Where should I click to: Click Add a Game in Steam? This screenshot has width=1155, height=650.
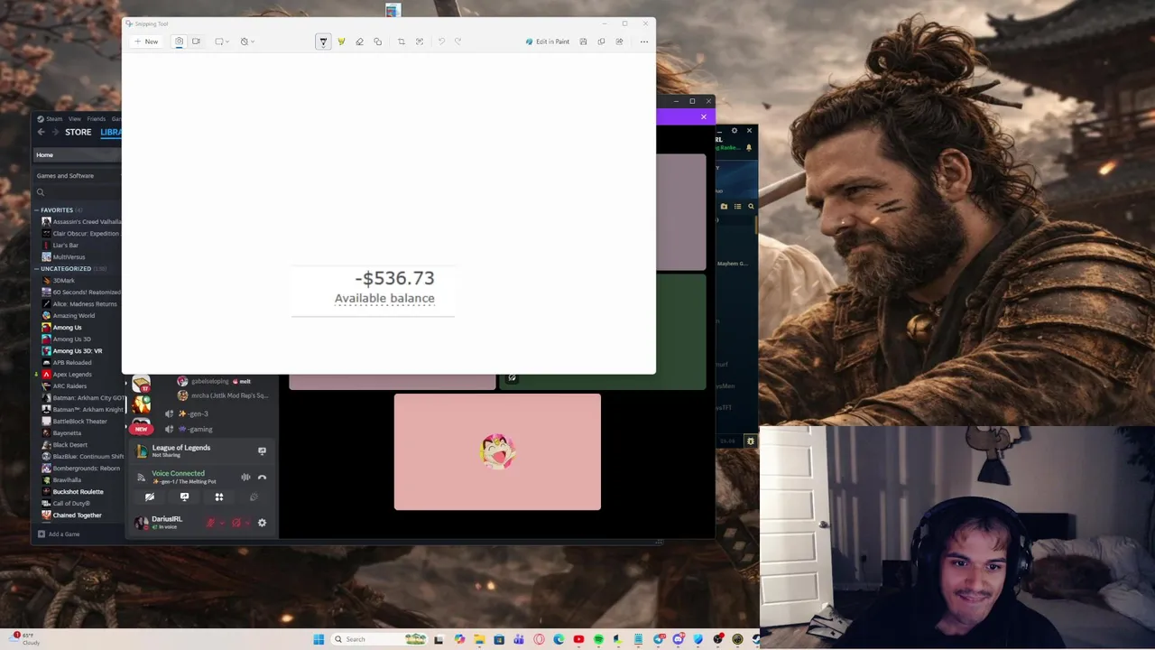59,534
